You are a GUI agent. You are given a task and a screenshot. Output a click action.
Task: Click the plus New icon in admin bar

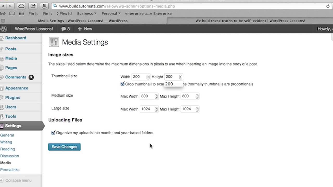pos(80,29)
